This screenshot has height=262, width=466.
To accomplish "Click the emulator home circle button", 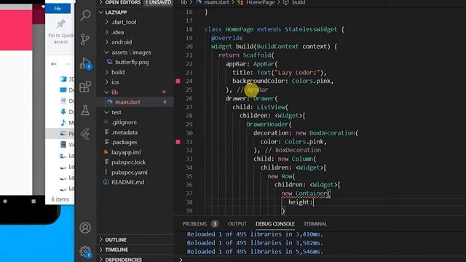I will (5, 201).
